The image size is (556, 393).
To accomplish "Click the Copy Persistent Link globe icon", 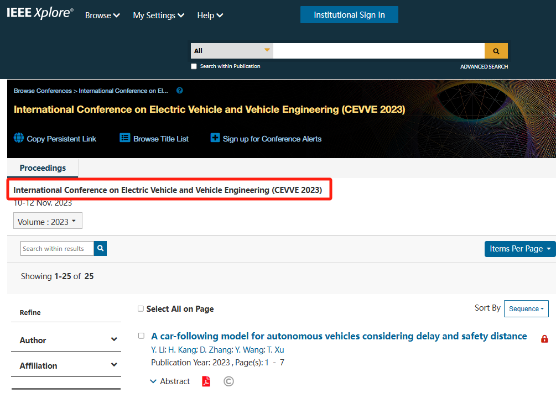I will [19, 138].
